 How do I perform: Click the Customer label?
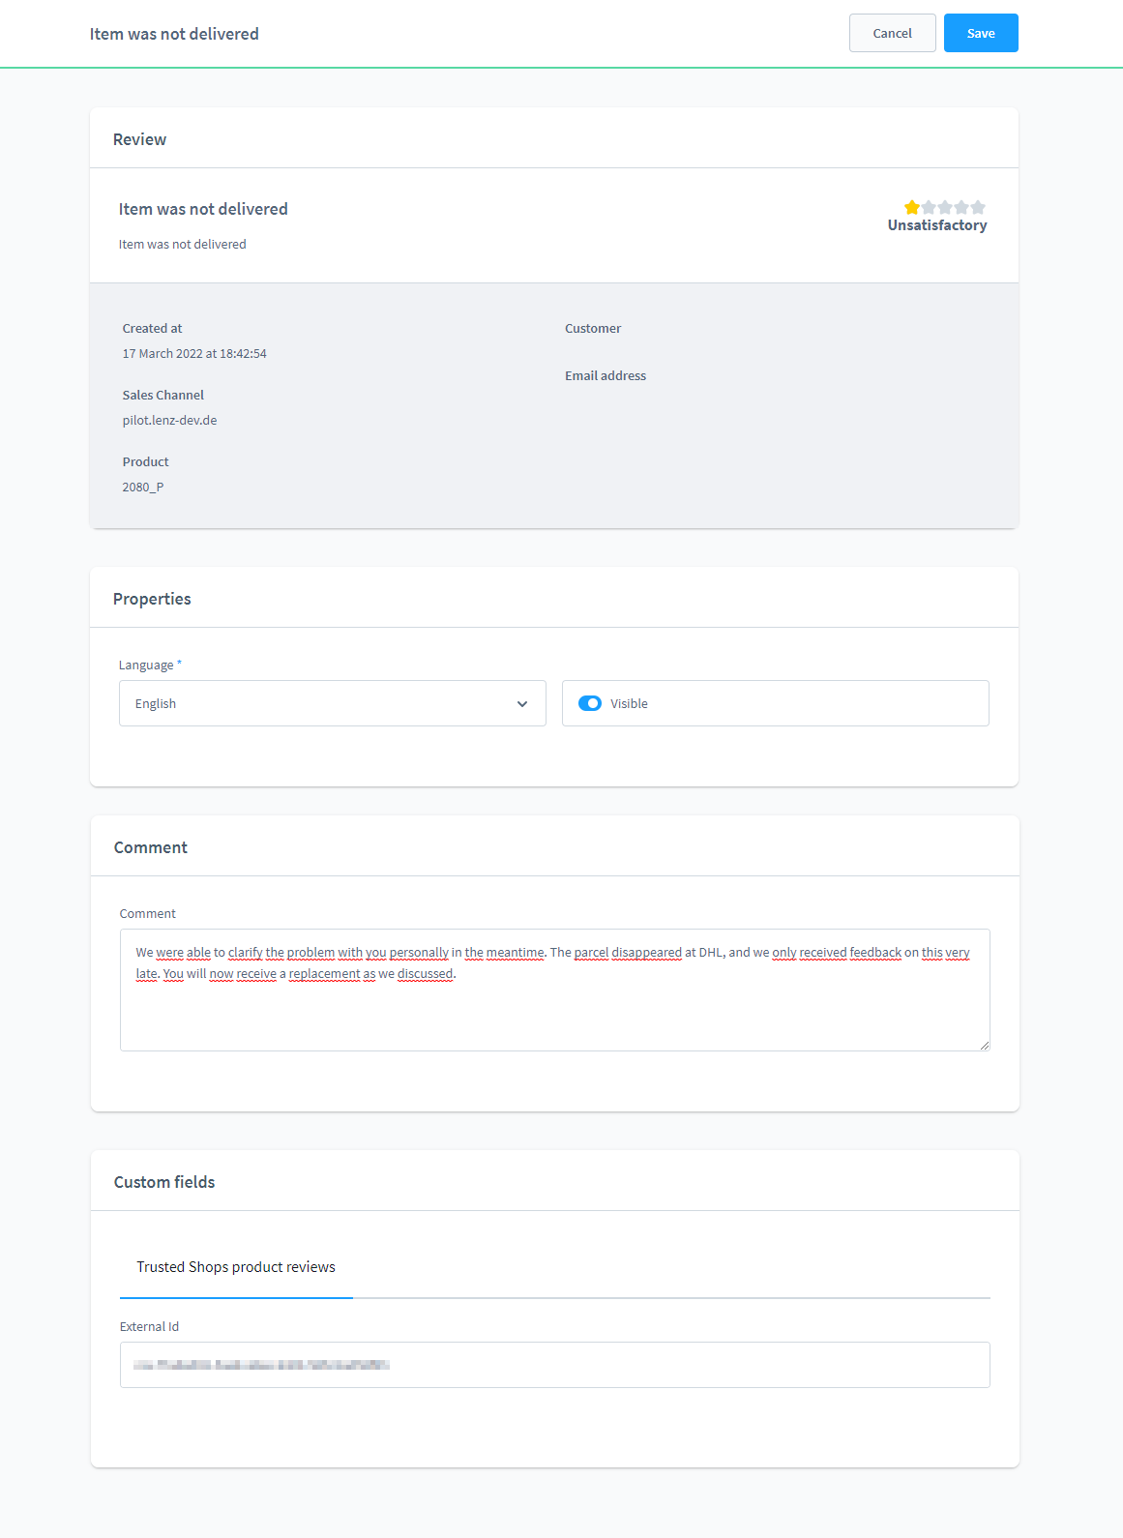(593, 328)
